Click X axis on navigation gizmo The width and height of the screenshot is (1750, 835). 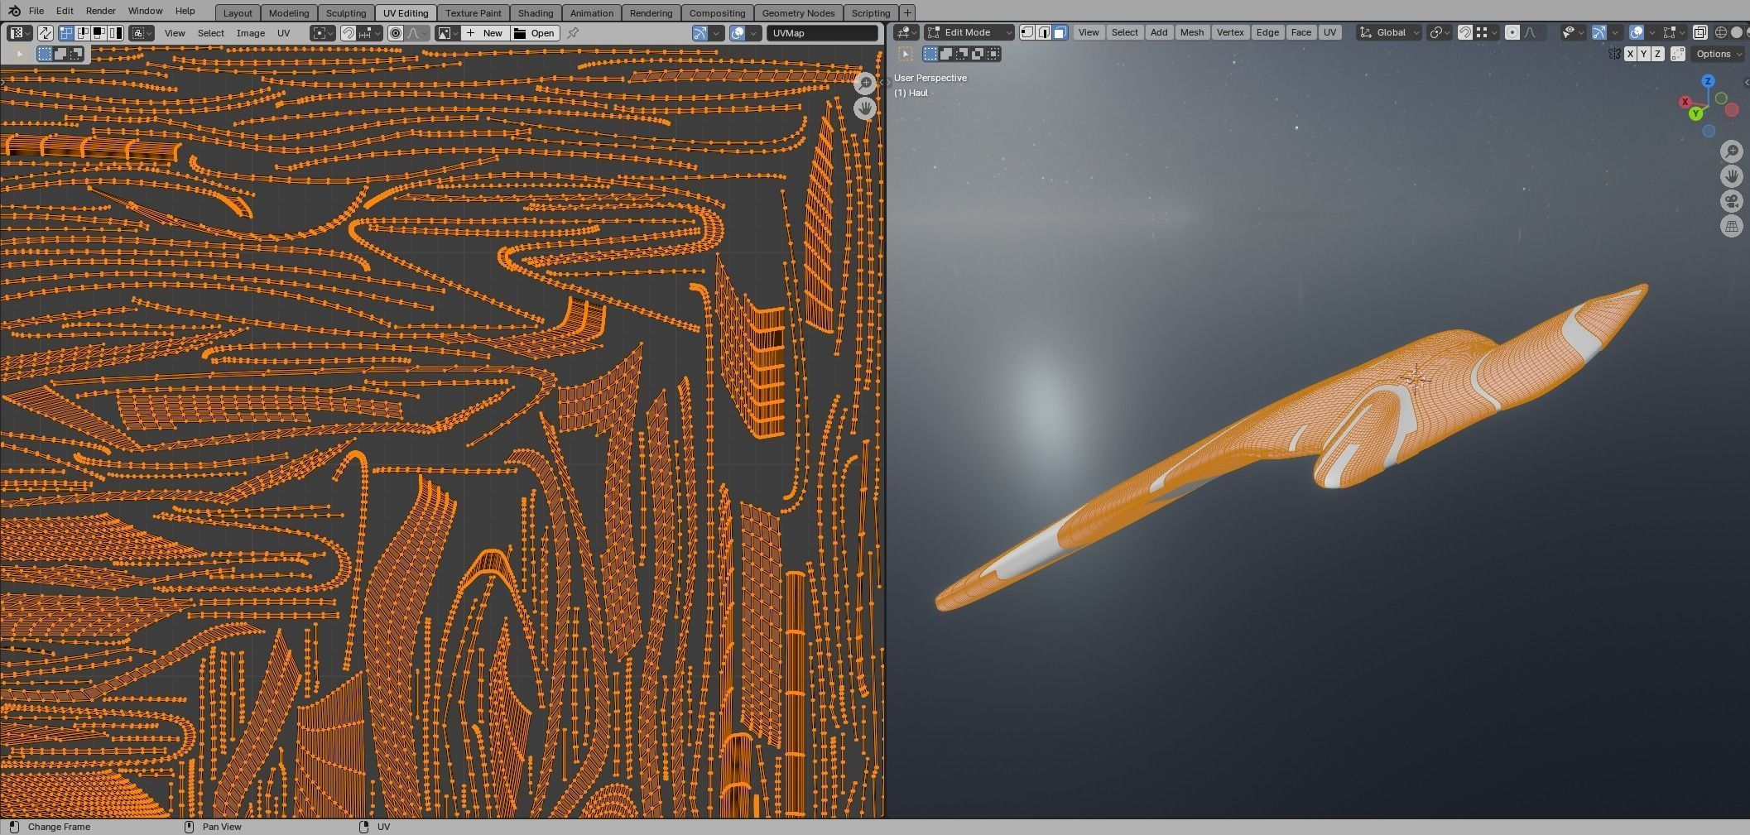click(1685, 102)
